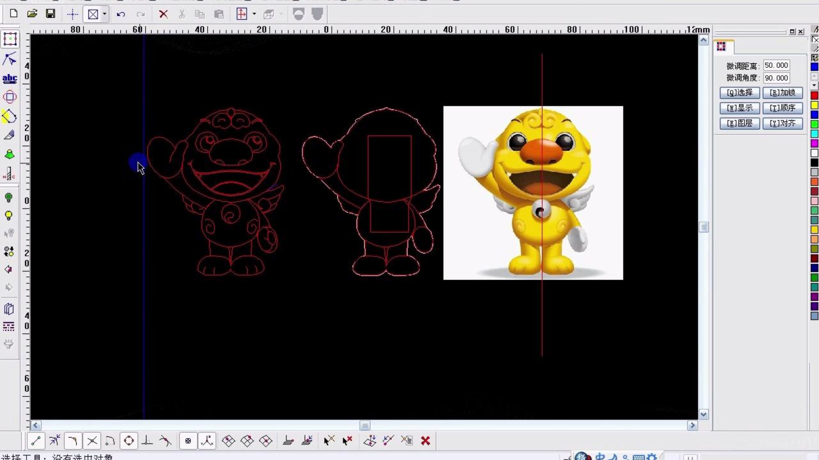Toggle tangent snap in bottom toolbar
Viewport: 819px width, 460px height.
[x=166, y=441]
